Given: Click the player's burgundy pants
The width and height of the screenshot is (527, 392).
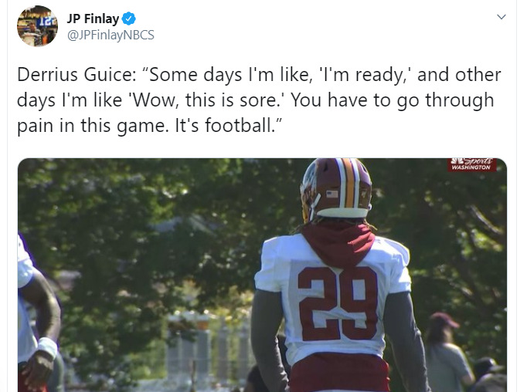Looking at the screenshot, I should pos(339,373).
